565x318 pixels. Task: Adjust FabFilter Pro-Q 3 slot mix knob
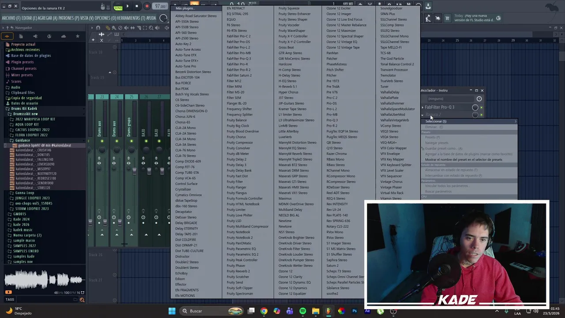pyautogui.click(x=475, y=107)
